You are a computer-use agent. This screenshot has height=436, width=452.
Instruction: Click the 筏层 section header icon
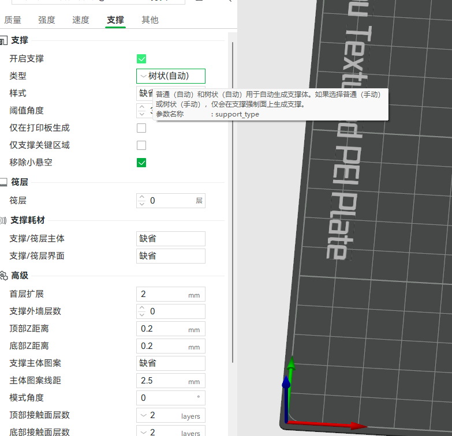pos(3,182)
